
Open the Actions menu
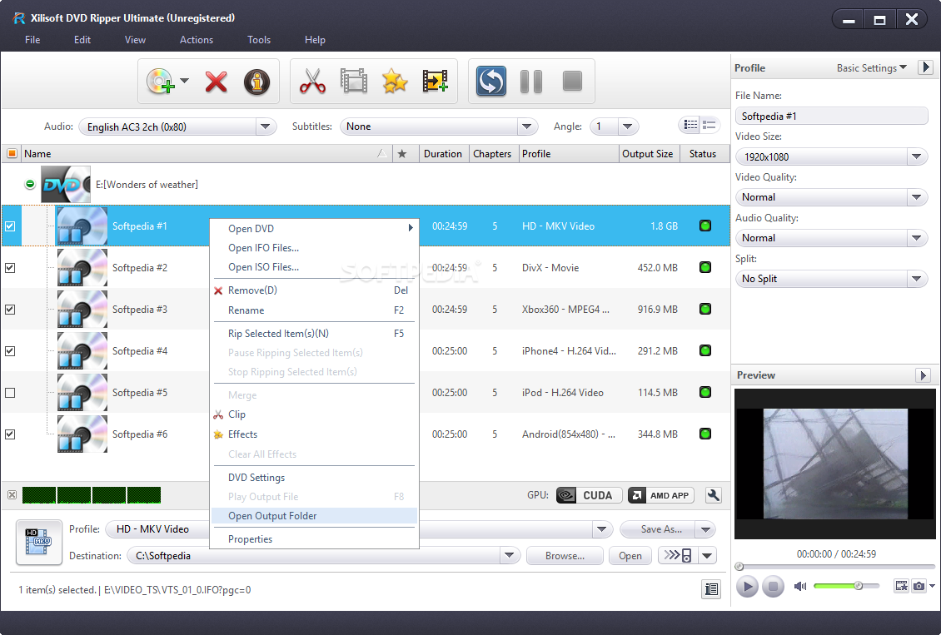197,40
